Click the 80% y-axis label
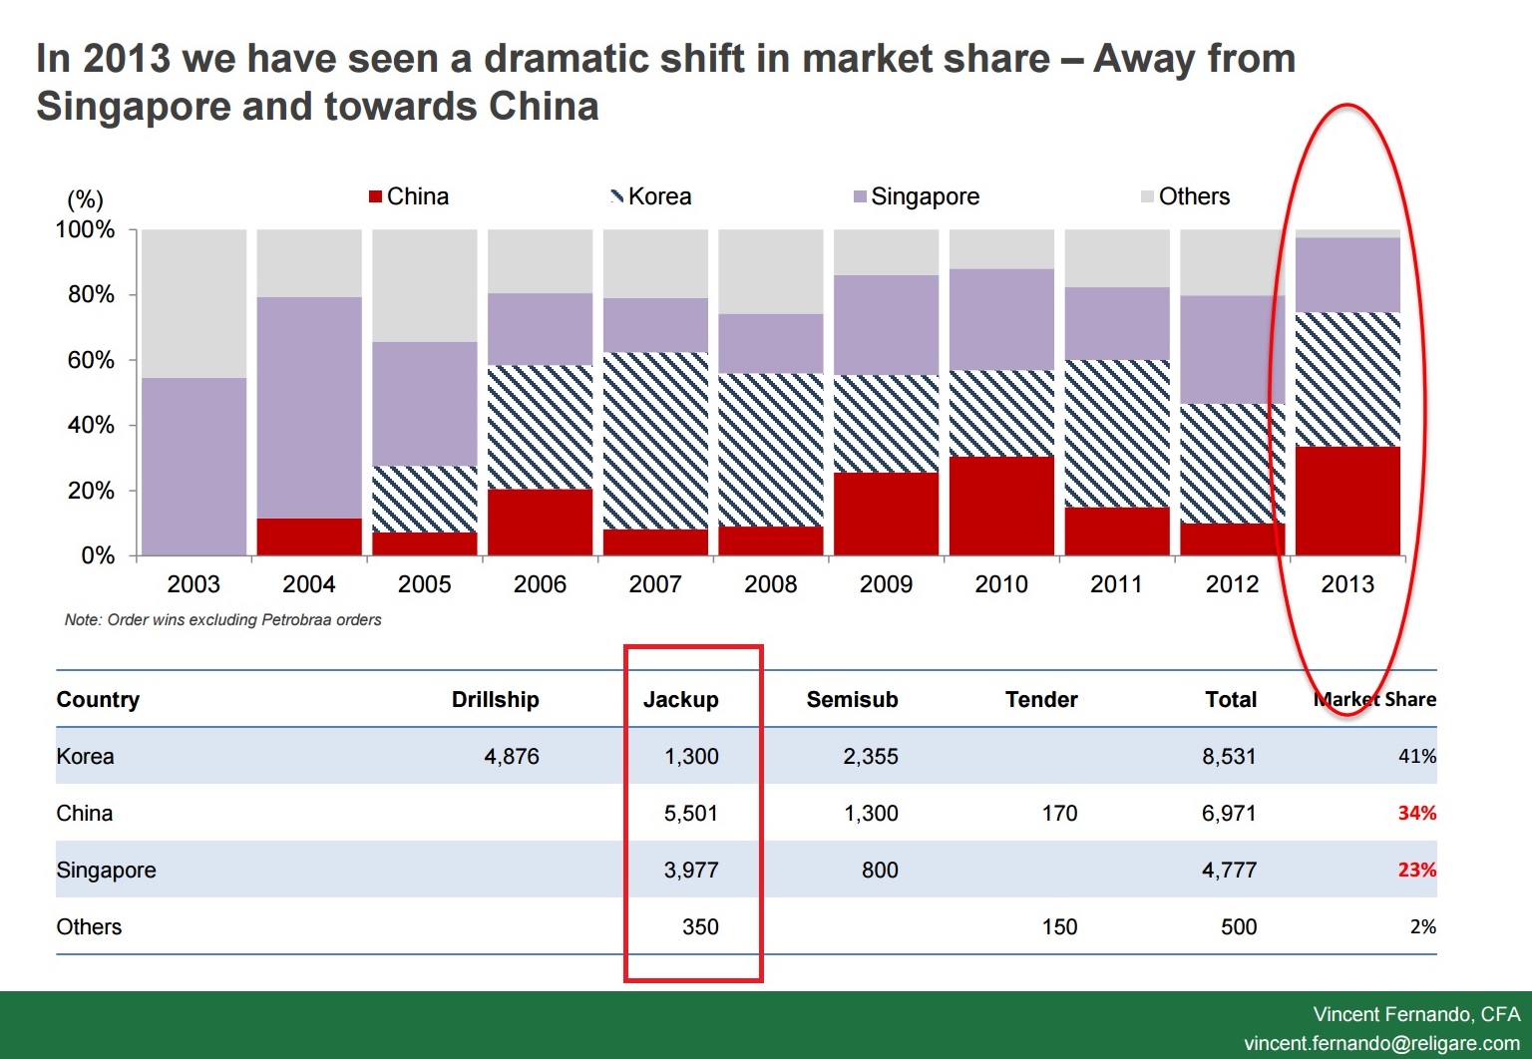 coord(91,294)
